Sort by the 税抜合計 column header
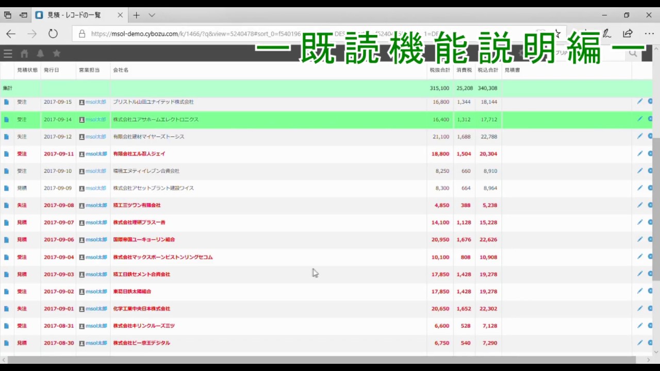This screenshot has width=660, height=371. [440, 70]
